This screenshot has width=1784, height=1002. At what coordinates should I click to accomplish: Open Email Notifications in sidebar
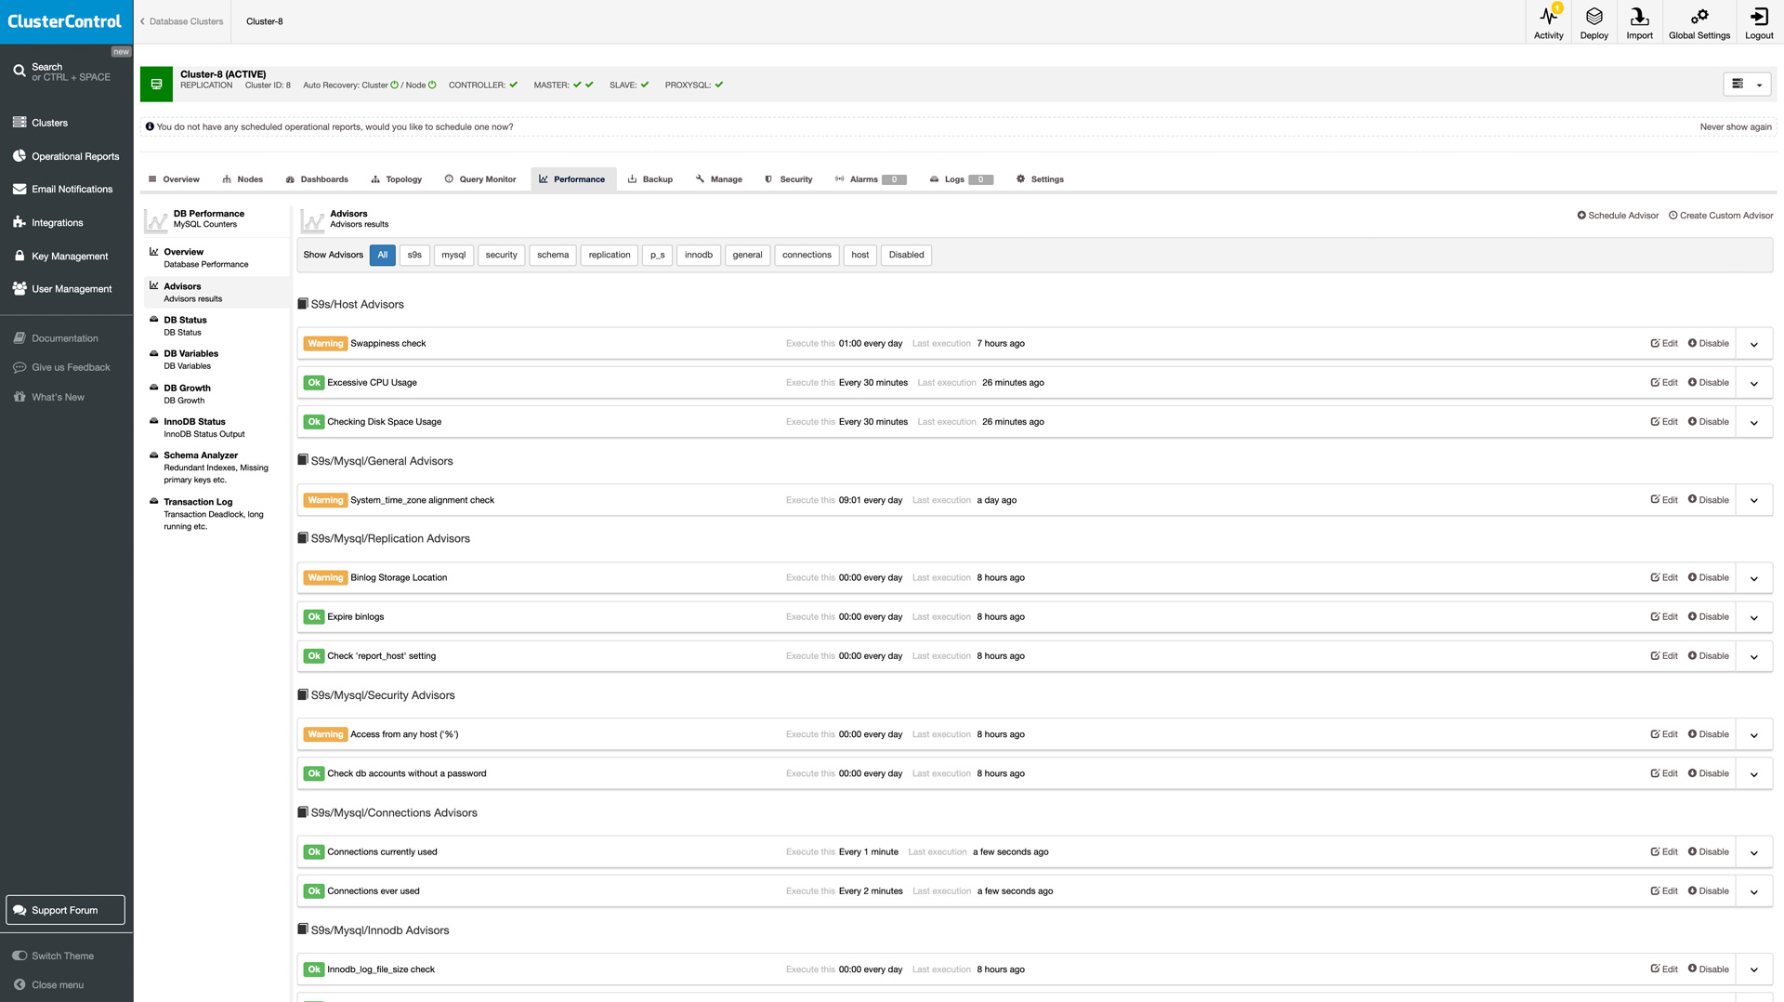(63, 189)
